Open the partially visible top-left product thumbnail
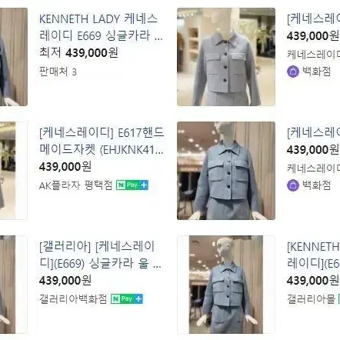 (14, 57)
